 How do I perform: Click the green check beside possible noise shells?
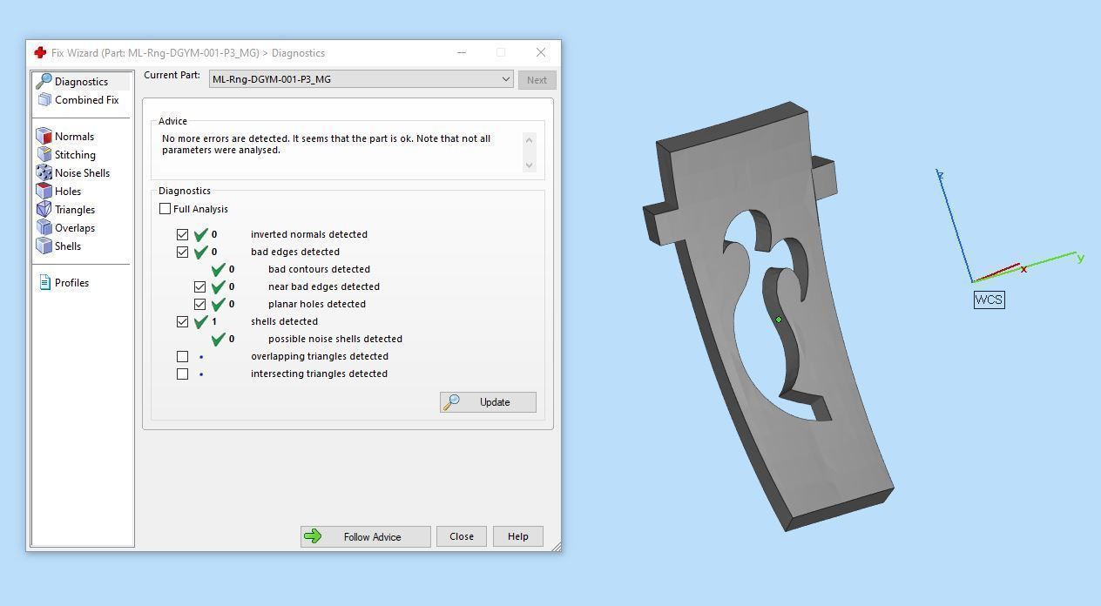[x=219, y=339]
